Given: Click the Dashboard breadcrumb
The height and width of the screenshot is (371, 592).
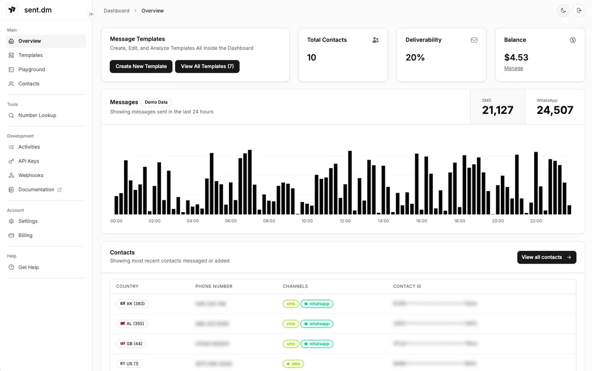Looking at the screenshot, I should click(117, 11).
